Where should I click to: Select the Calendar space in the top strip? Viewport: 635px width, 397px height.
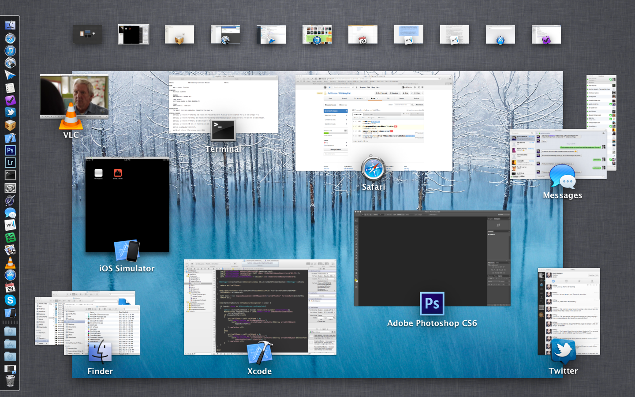click(362, 34)
